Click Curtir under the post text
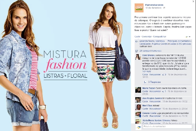 [137, 36]
